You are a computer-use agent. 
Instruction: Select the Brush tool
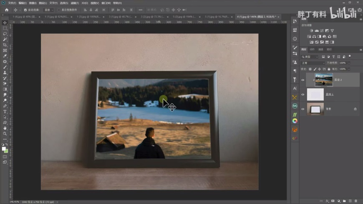coord(5,67)
